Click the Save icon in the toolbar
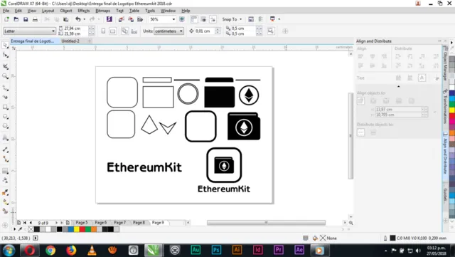The height and width of the screenshot is (257, 455). (x=26, y=19)
